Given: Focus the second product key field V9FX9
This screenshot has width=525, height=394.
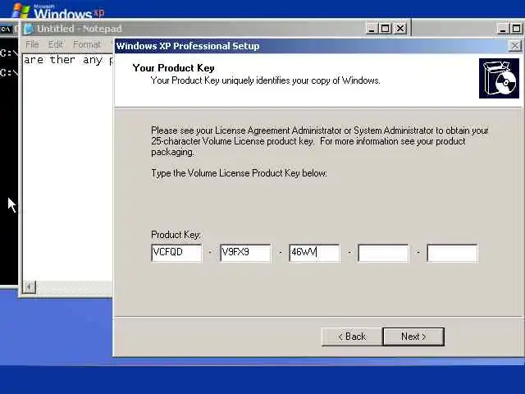Looking at the screenshot, I should [x=245, y=253].
